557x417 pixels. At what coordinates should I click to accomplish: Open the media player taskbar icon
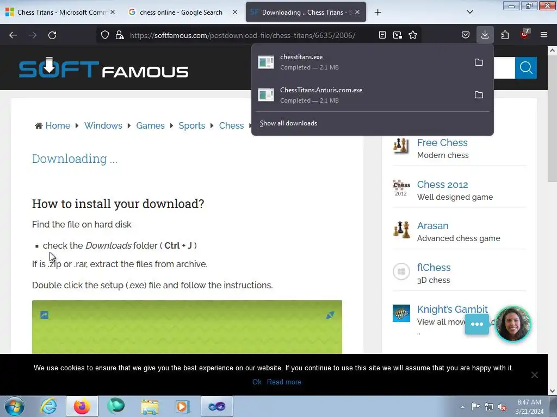tap(183, 406)
